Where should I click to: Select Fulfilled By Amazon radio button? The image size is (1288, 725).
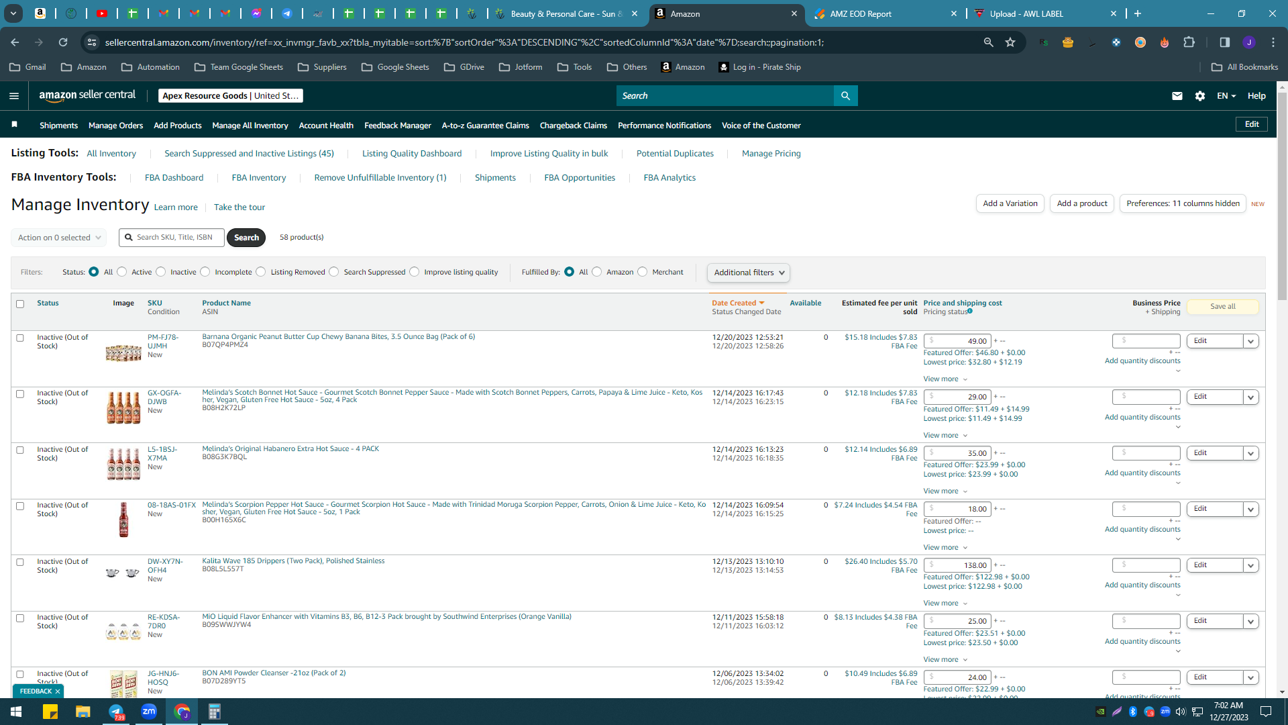point(597,272)
